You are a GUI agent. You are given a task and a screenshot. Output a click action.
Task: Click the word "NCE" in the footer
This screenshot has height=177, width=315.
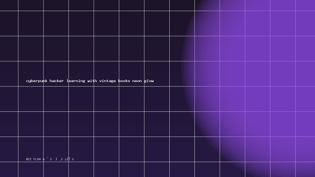(x=29, y=159)
